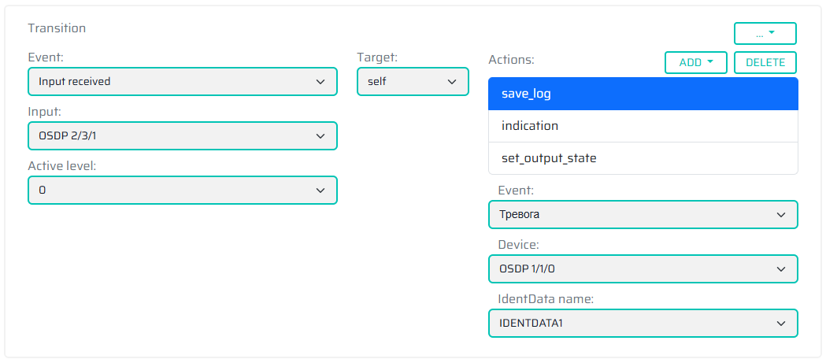Select the save_log action in the list
Screen dimensions: 826x359
pyautogui.click(x=643, y=94)
